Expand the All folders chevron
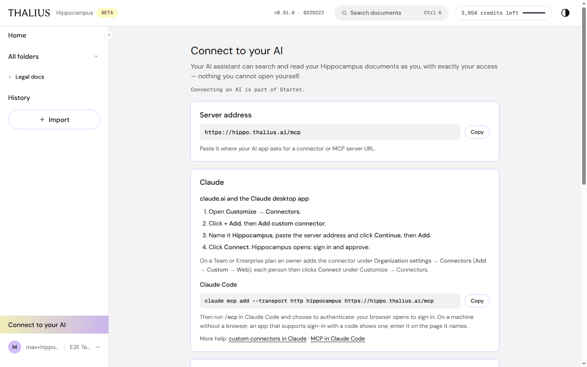The width and height of the screenshot is (587, 367). pyautogui.click(x=96, y=56)
